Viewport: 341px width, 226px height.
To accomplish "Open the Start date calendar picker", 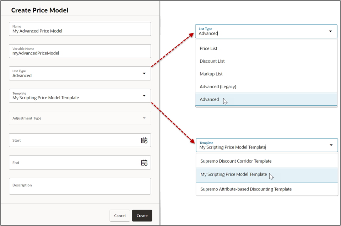I will [144, 140].
